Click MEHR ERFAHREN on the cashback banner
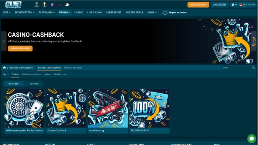The width and height of the screenshot is (258, 145). (x=20, y=48)
